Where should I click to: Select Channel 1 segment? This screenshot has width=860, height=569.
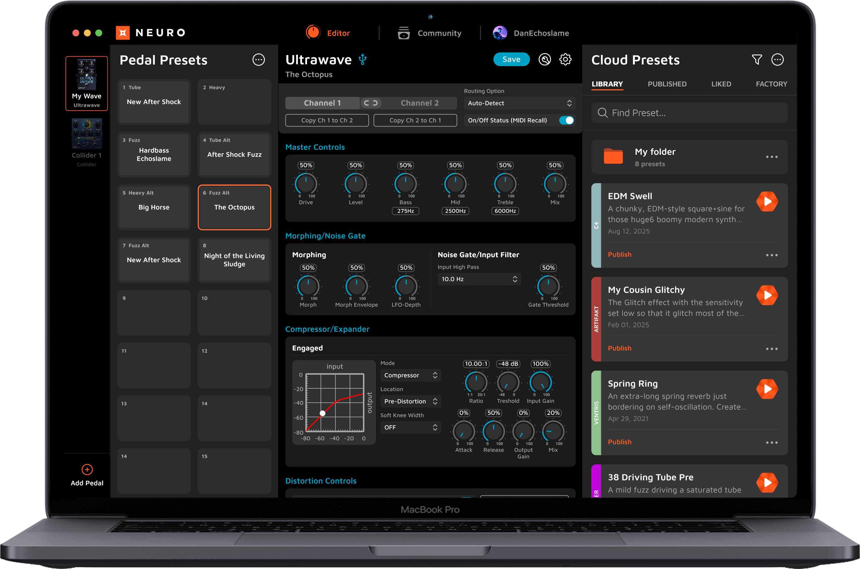pos(322,103)
